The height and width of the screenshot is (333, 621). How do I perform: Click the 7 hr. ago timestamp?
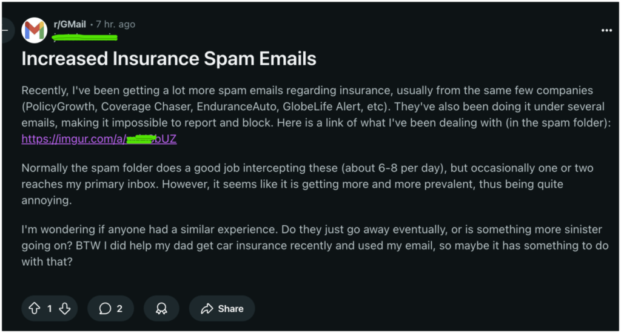[116, 24]
